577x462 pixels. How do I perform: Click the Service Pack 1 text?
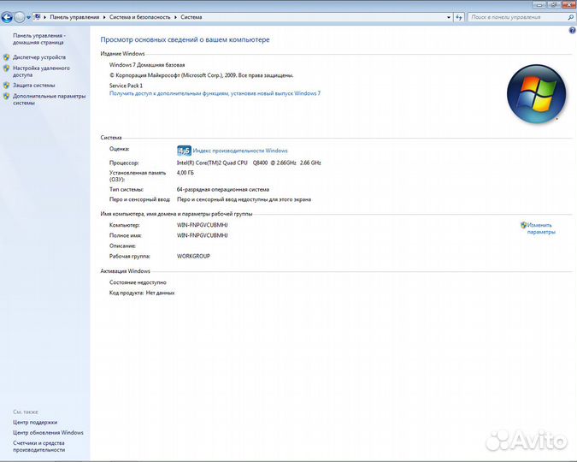(126, 86)
